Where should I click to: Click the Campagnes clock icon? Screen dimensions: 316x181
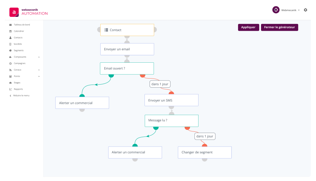10,63
